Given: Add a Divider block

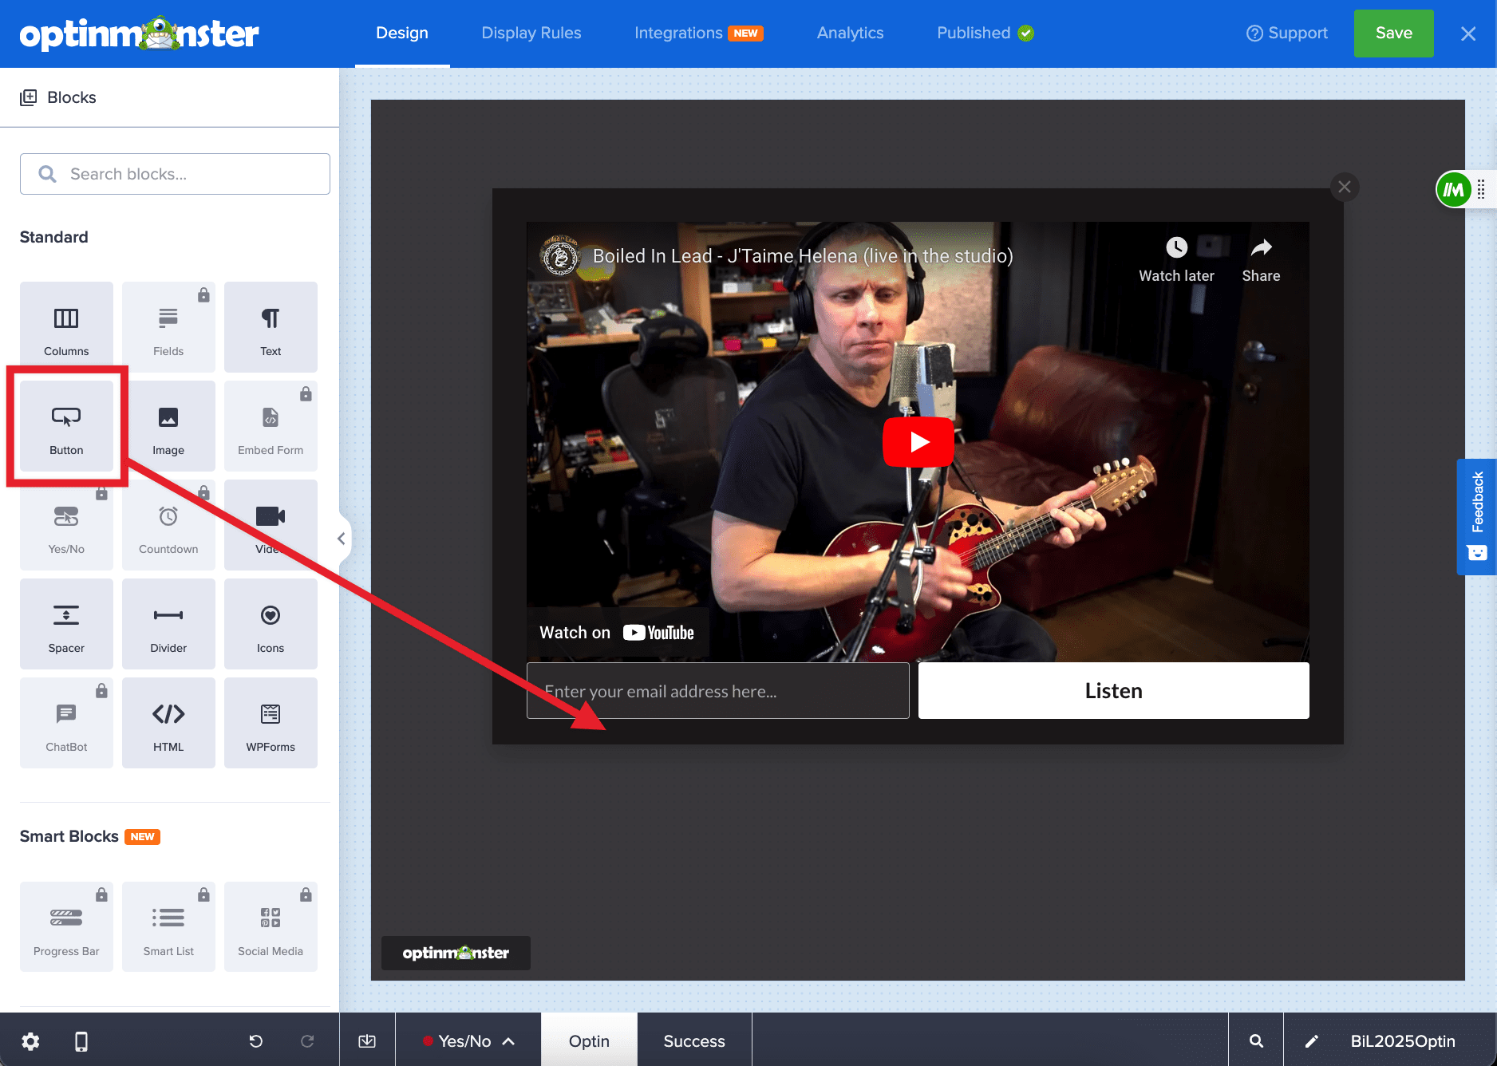Looking at the screenshot, I should (168, 624).
